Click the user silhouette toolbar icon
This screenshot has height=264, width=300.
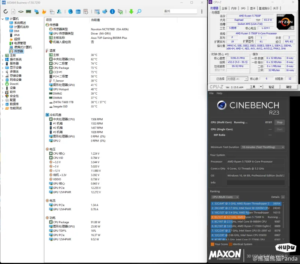[x=59, y=12]
